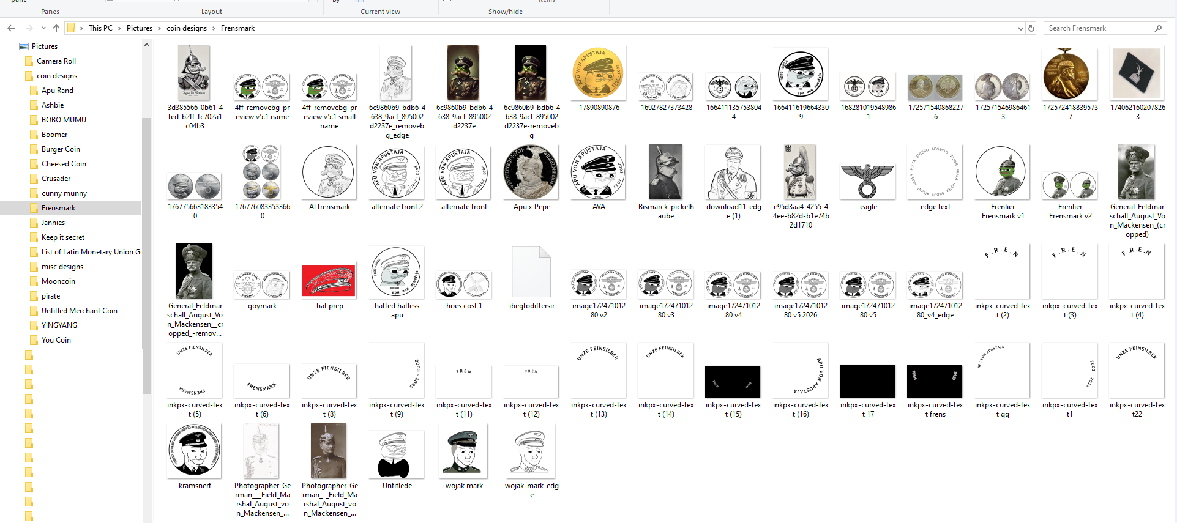The image size is (1177, 523).
Task: Click the search magnifier icon
Action: click(x=1158, y=28)
